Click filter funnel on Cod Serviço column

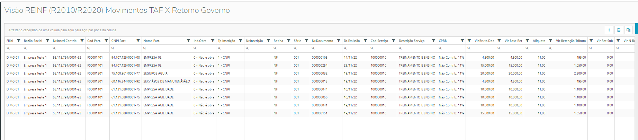393,41
